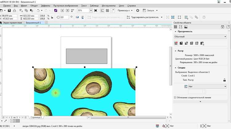Toggle the show rulers button

tap(102, 10)
